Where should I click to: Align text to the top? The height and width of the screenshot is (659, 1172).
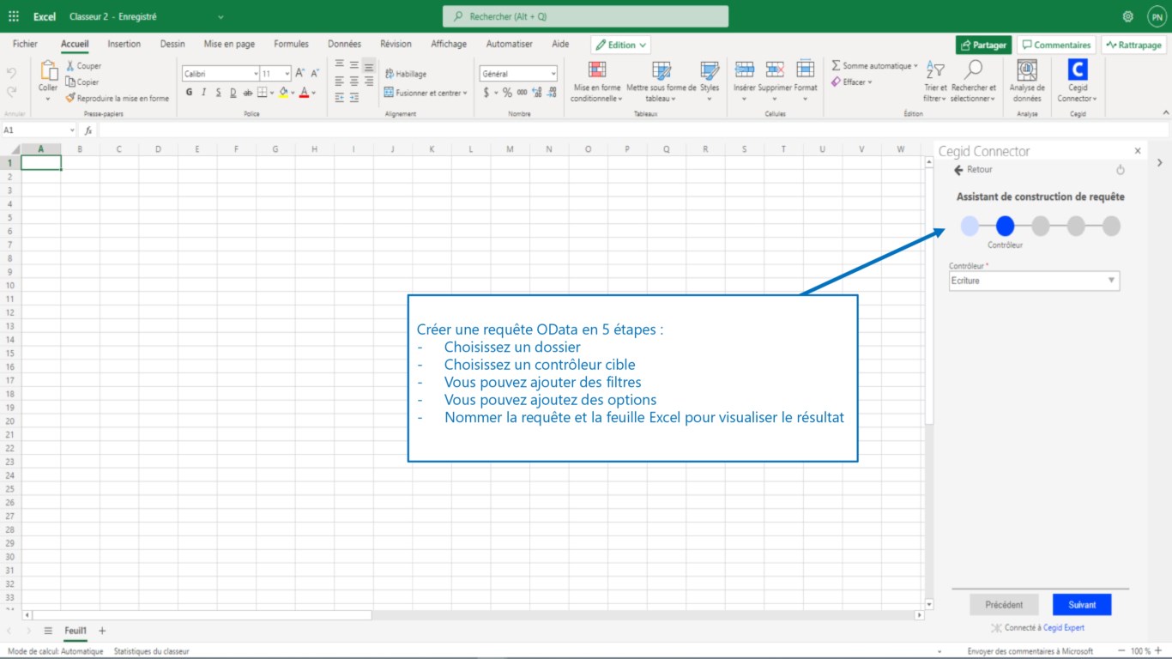(x=339, y=65)
